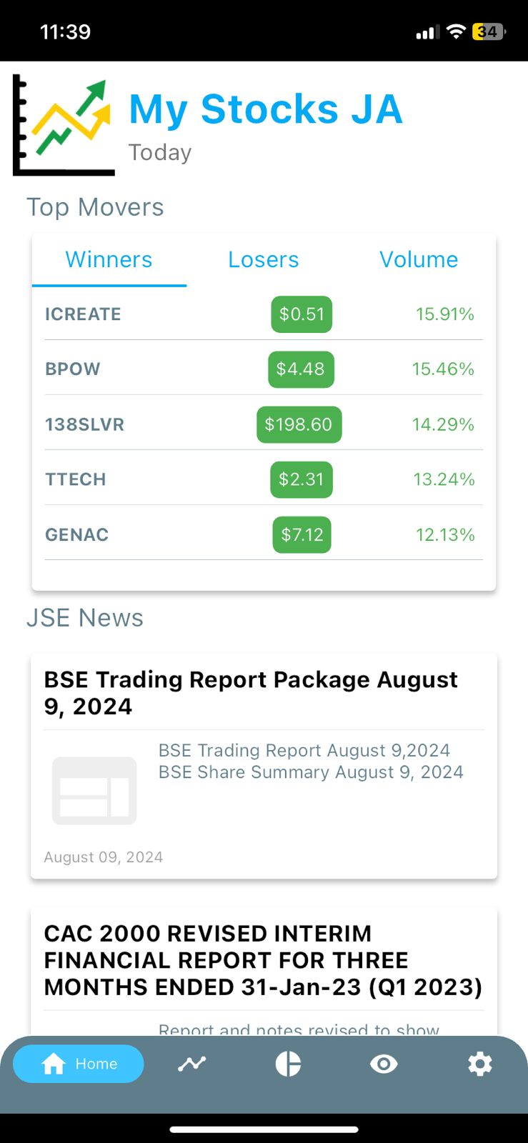
Task: Open the ICREATE stock row
Action: coord(83,314)
